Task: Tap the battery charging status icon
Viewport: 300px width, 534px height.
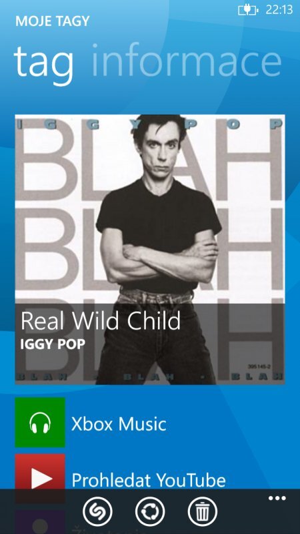Action: point(248,10)
